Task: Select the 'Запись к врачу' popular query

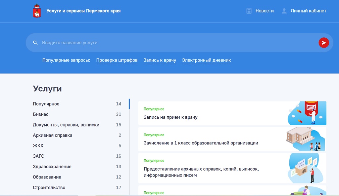Action: coord(160,60)
